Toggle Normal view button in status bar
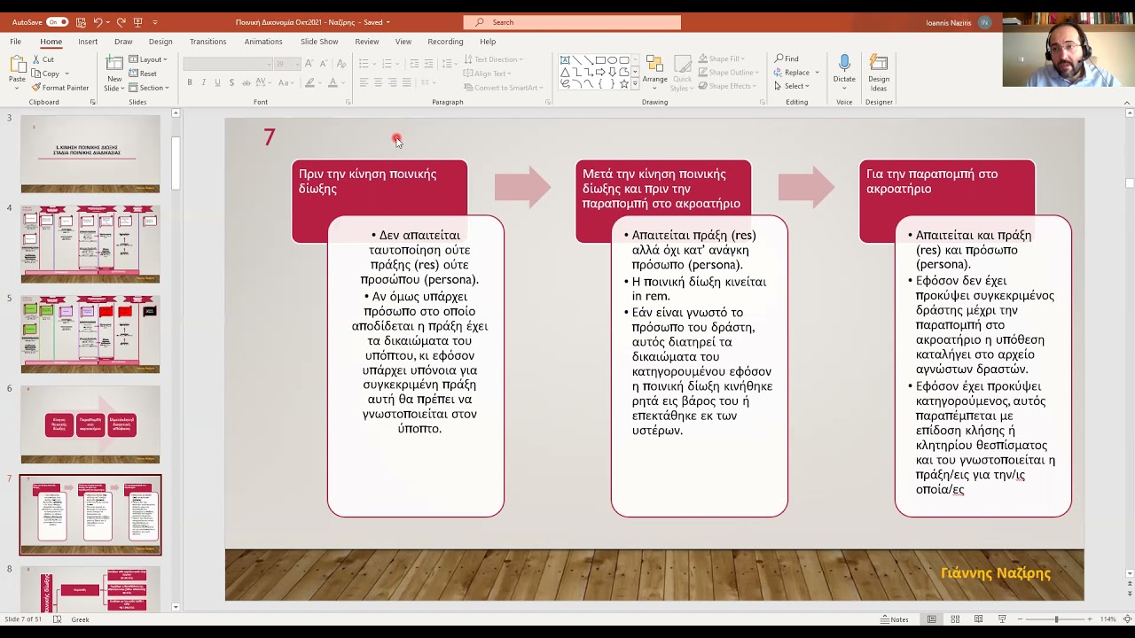This screenshot has height=638, width=1135. pyautogui.click(x=931, y=619)
